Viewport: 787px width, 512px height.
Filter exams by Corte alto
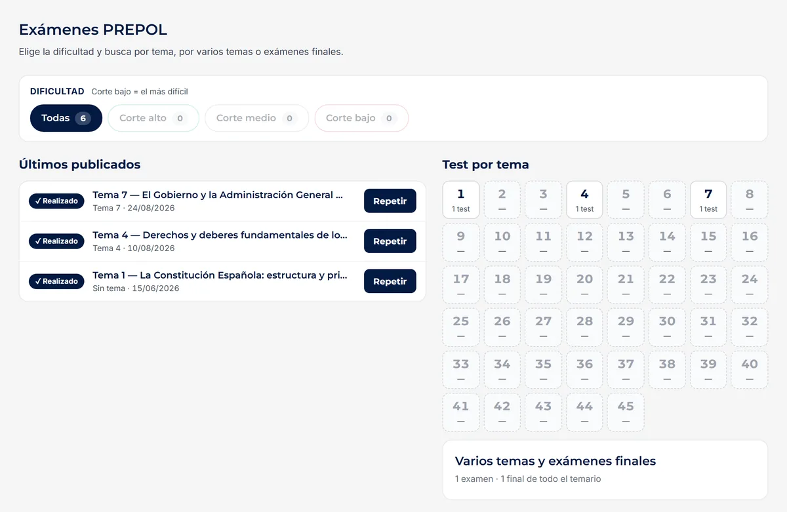click(153, 118)
